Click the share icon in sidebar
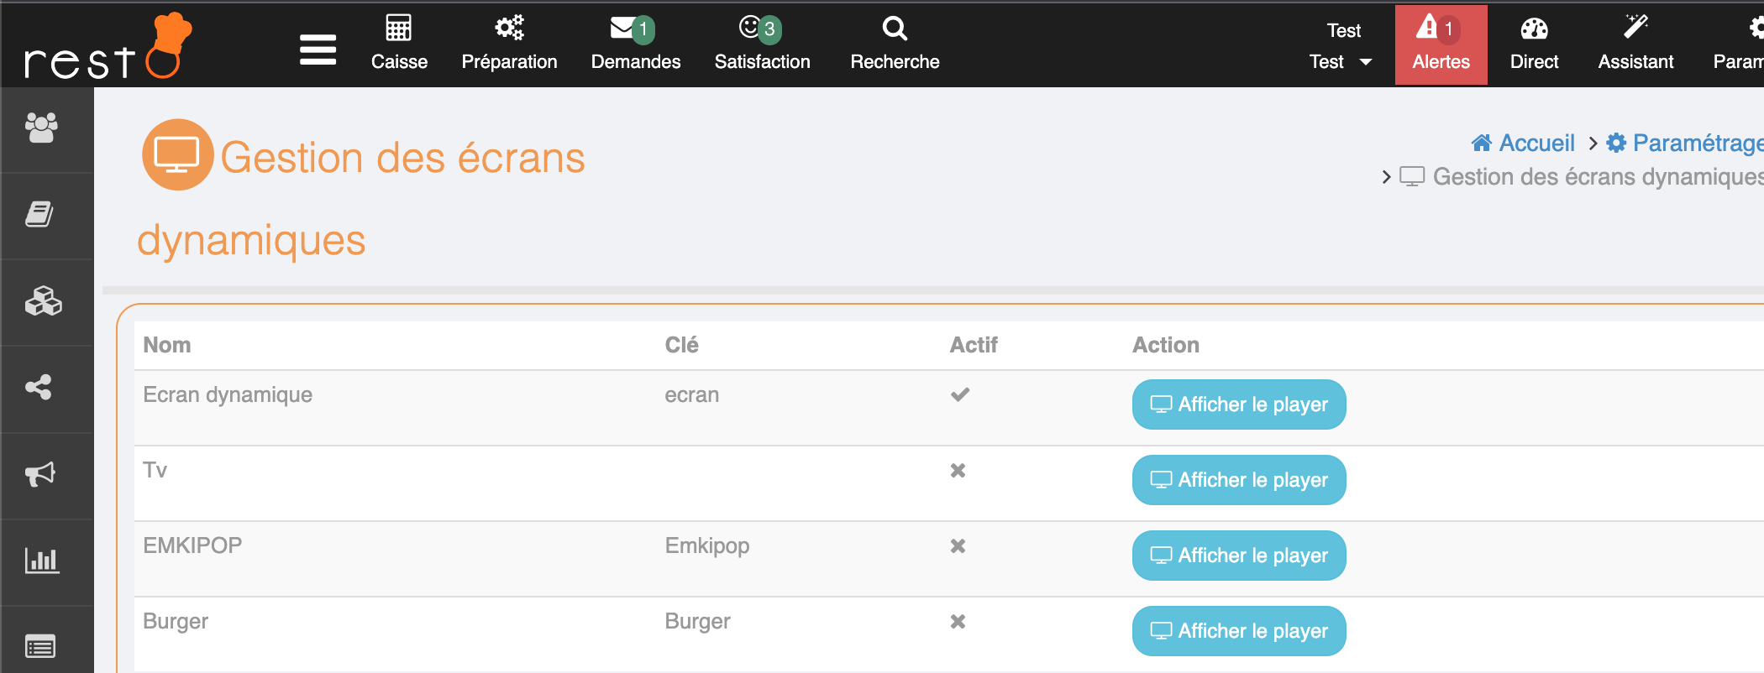 tap(39, 387)
